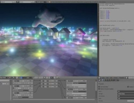This screenshot has height=103, width=134.
Task: Click the text editor's editor-type icon
Action: [100, 78]
